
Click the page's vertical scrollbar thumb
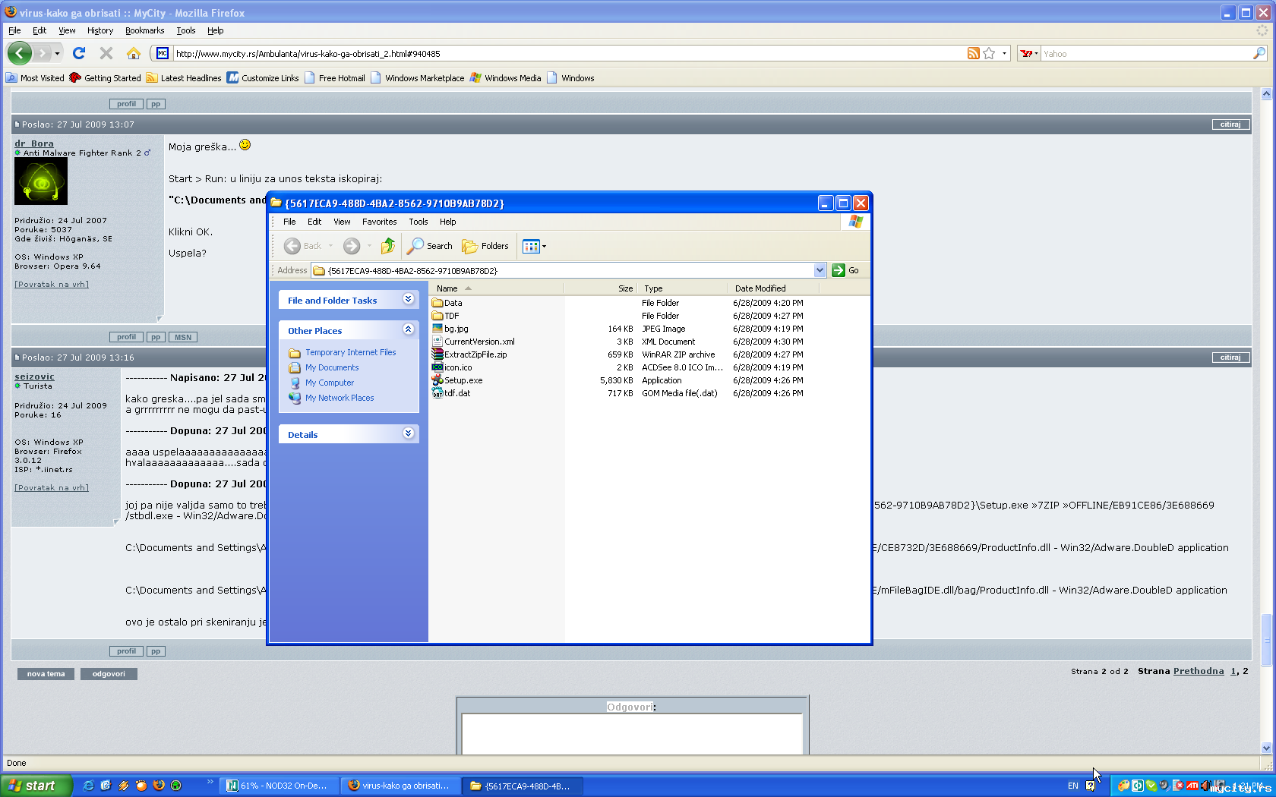point(1266,640)
